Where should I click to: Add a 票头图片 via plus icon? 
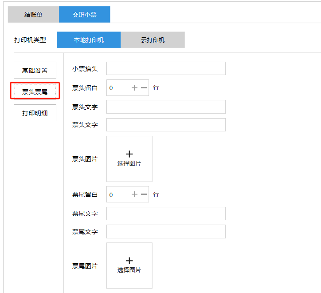[129, 154]
